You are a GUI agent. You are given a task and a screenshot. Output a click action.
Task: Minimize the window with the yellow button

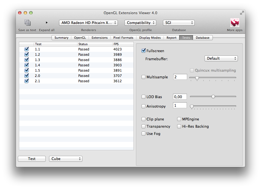click(25, 13)
